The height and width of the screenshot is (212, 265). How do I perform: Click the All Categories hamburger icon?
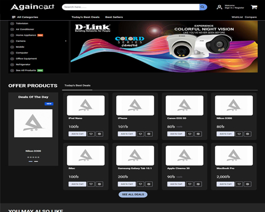14,17
